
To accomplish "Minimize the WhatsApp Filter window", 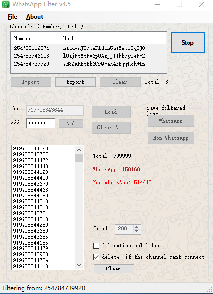I will click(x=157, y=4).
